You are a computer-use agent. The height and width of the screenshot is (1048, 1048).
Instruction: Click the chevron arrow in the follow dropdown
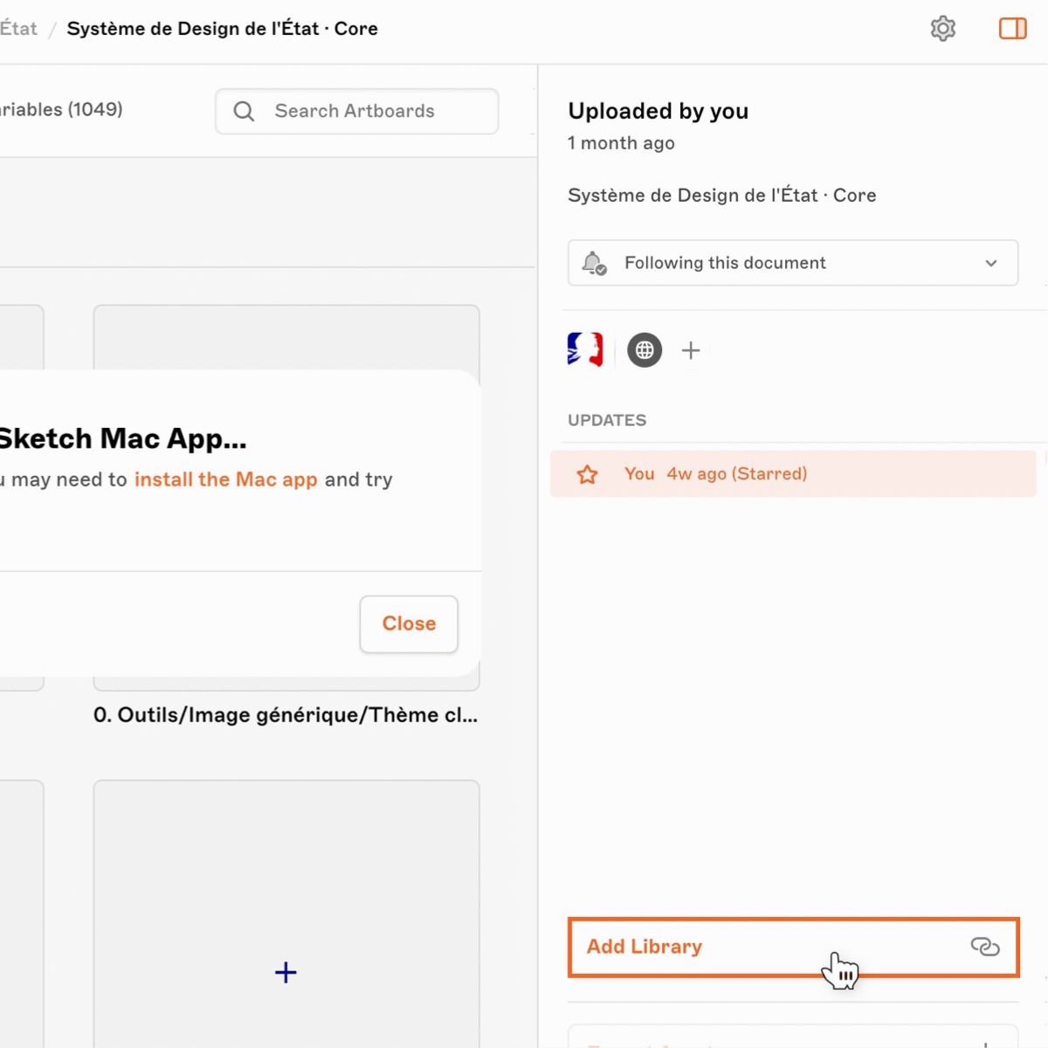tap(990, 263)
